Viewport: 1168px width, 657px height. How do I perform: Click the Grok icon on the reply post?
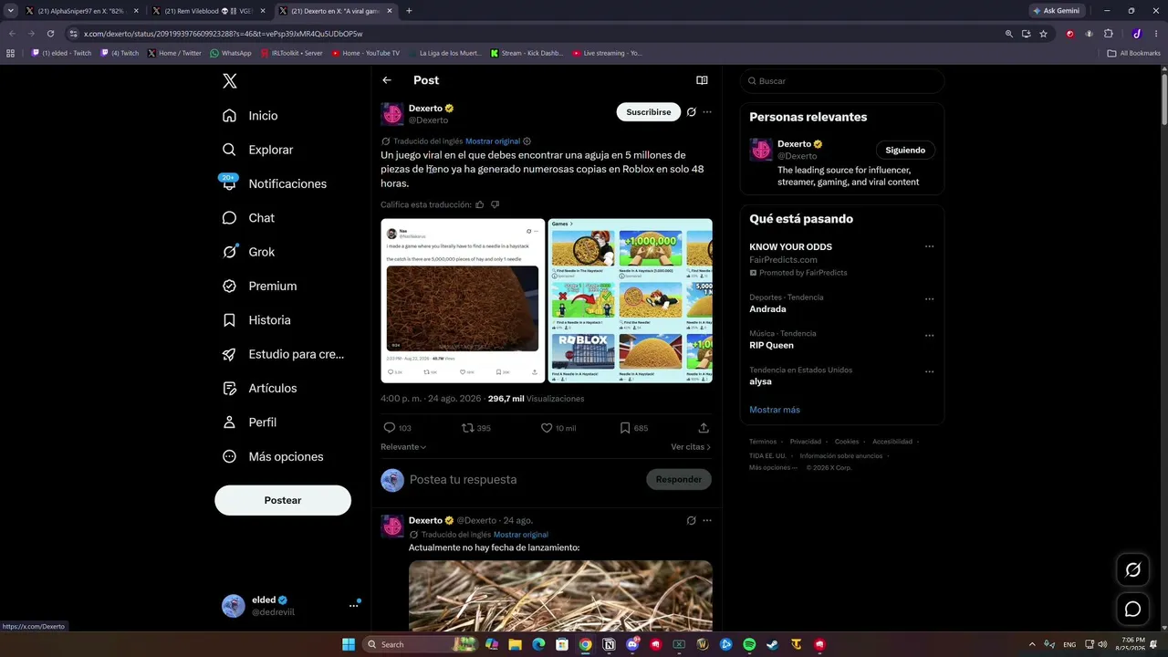692,520
